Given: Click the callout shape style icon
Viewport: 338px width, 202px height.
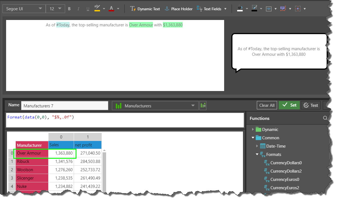Looking at the screenshot, I should point(283,9).
